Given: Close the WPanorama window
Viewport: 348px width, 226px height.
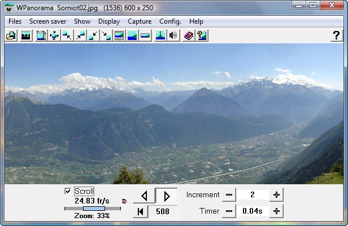Looking at the screenshot, I should click(x=332, y=5).
